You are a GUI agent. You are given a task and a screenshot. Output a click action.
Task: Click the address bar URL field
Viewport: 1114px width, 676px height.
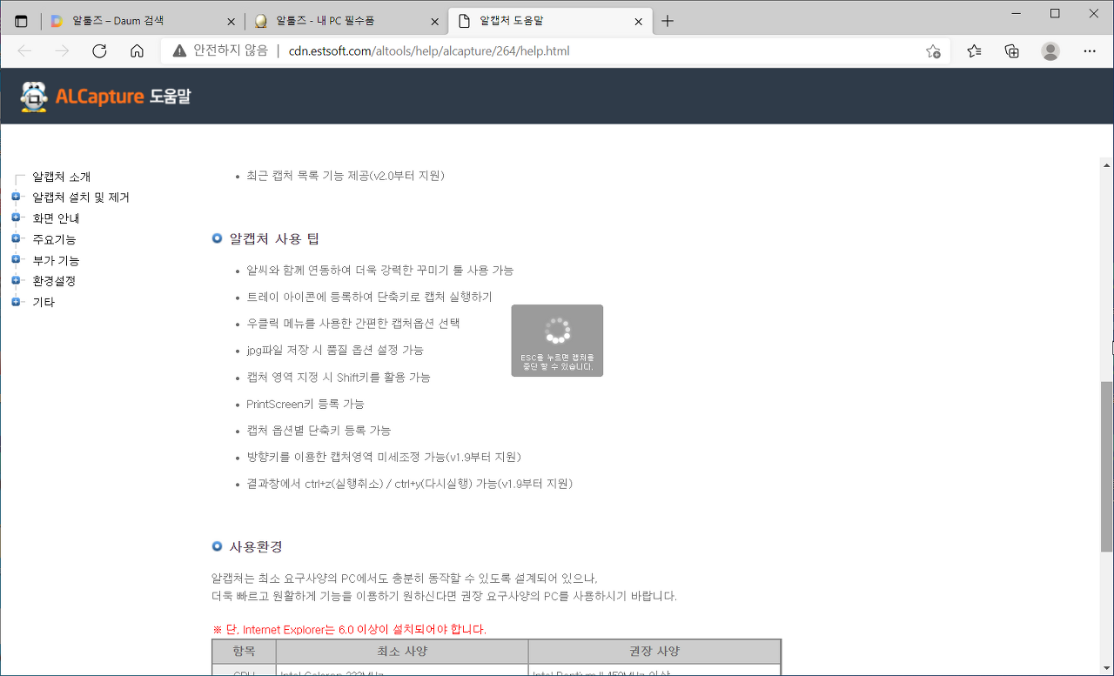(557, 51)
